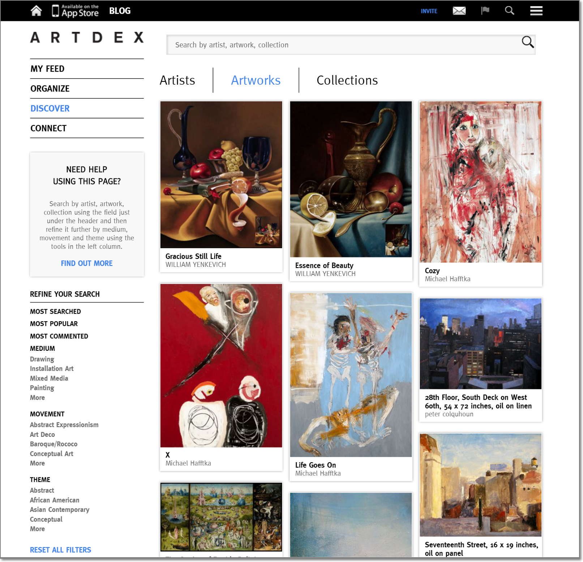This screenshot has height=562, width=583.
Task: Click WILLIAM YENKEVICH under Essence of Beauty
Action: (x=325, y=274)
